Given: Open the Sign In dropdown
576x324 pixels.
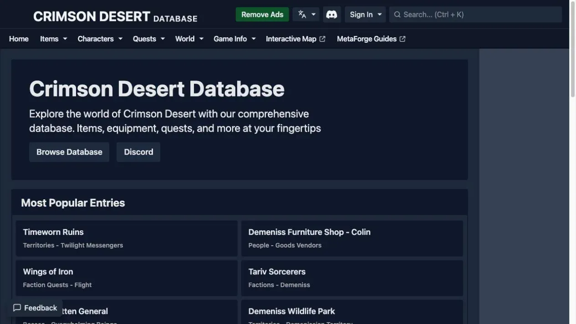Looking at the screenshot, I should 365,15.
